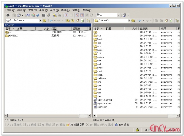
Task: Select the remote var folder
Action: coord(97,96)
